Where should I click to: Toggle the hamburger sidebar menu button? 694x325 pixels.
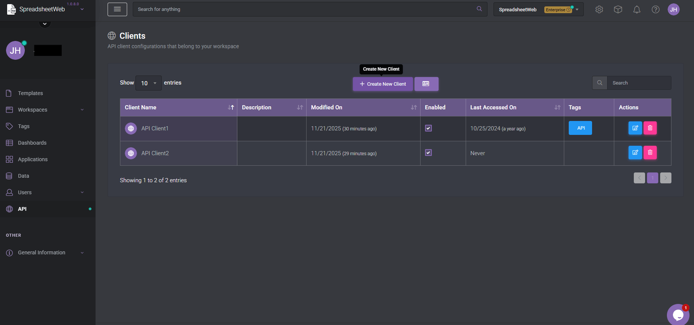tap(117, 9)
